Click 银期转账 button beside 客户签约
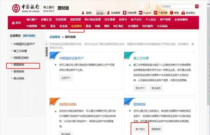Screen dimensions: 210x135 tap(156, 129)
